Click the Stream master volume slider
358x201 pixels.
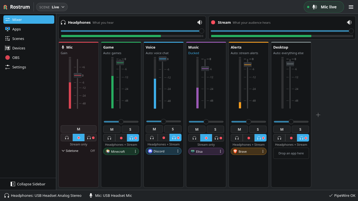(282, 31)
